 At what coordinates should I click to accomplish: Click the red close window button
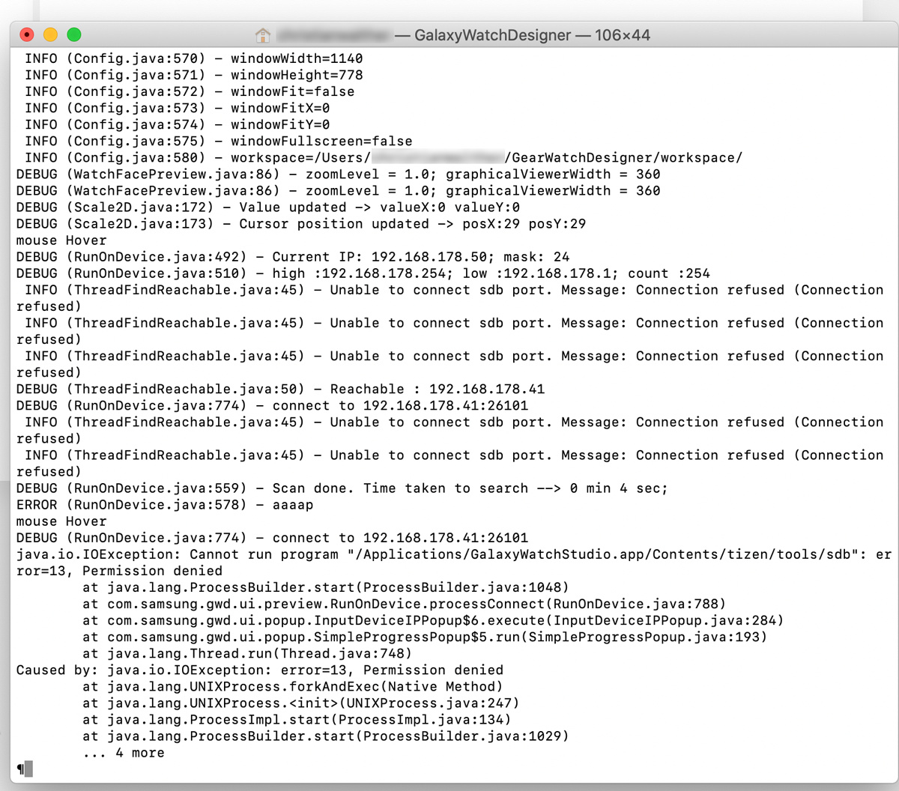point(27,34)
